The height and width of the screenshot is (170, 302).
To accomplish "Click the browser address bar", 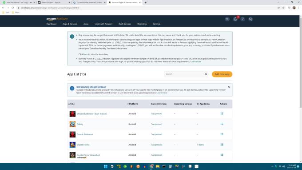I will click(147, 8).
